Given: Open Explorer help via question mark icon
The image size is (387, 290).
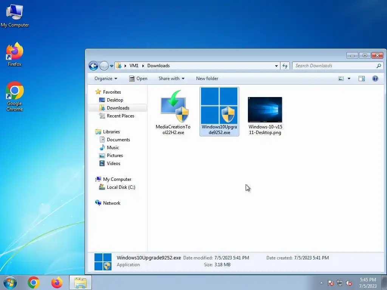Looking at the screenshot, I should [x=375, y=79].
